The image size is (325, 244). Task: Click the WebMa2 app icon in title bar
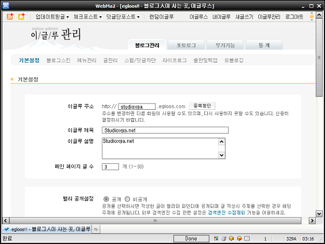(x=6, y=6)
